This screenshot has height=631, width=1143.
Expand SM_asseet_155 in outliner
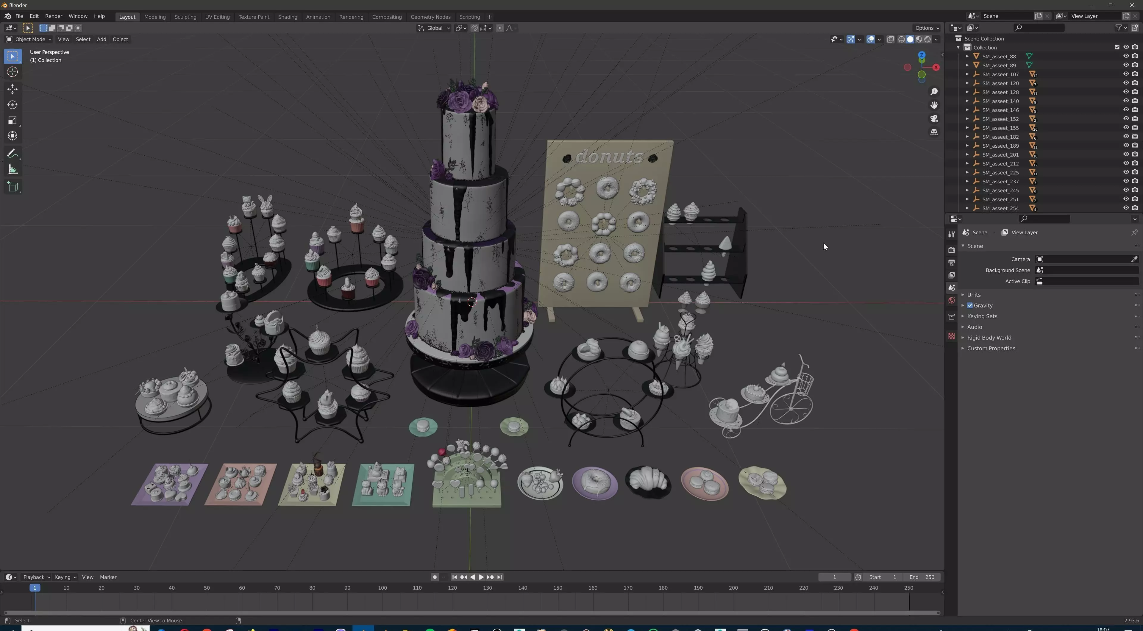[x=967, y=128]
